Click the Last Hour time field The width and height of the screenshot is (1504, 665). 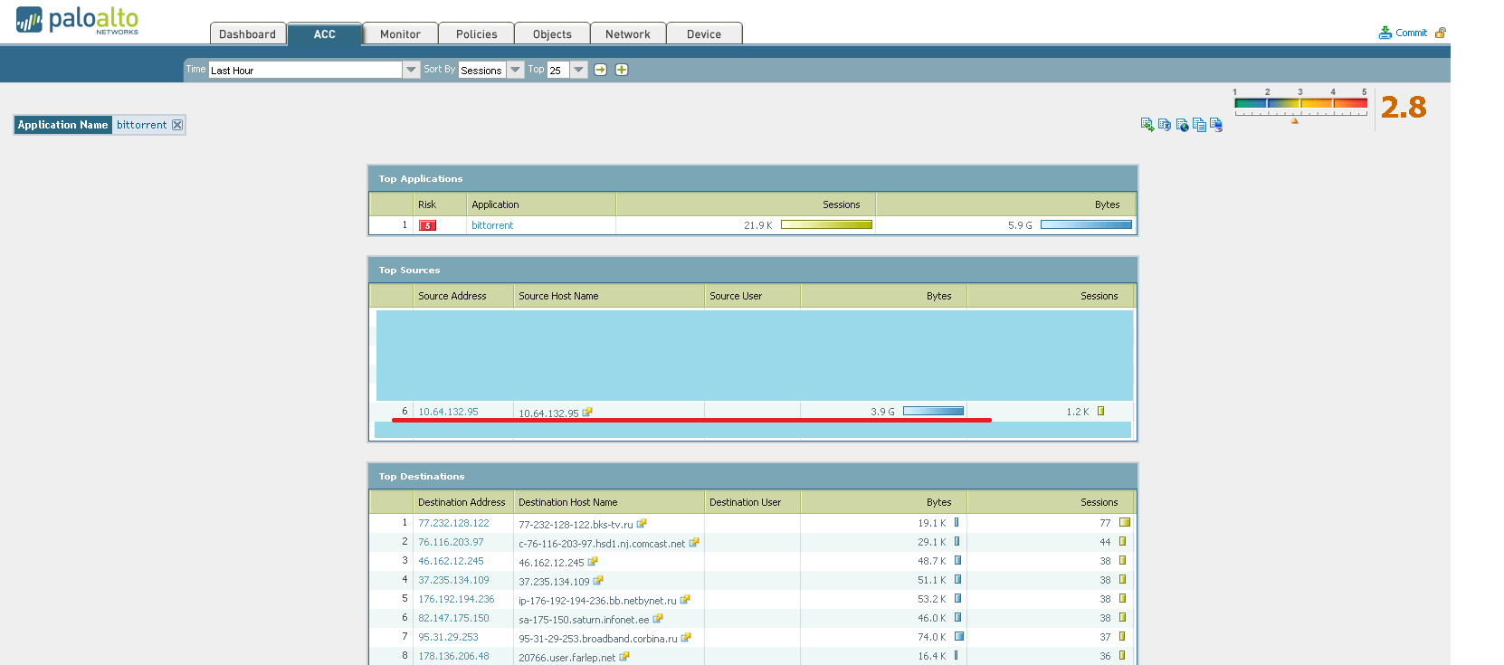pos(306,70)
